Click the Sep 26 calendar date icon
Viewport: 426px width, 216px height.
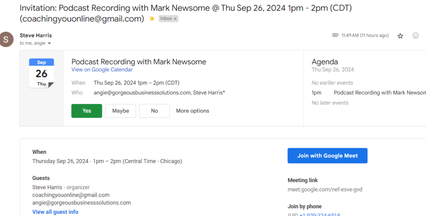41,73
